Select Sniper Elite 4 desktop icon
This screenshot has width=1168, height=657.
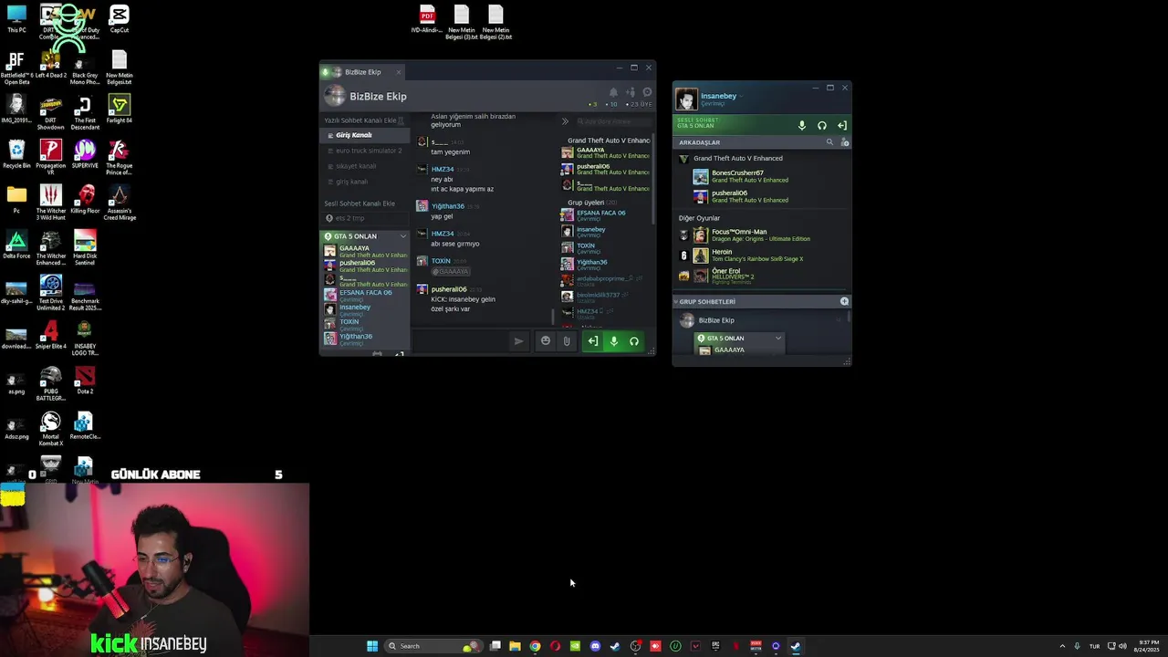point(51,334)
